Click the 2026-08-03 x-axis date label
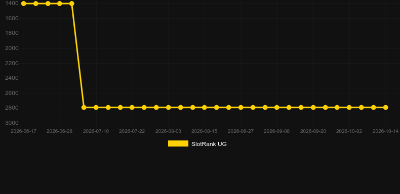 pyautogui.click(x=169, y=131)
